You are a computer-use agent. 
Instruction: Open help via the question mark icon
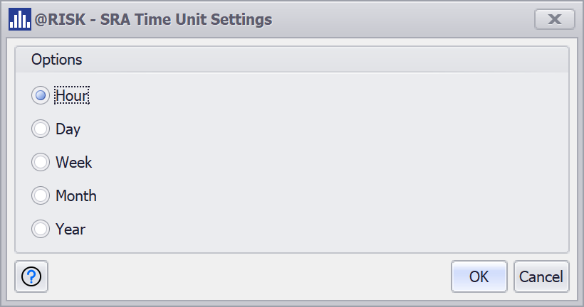(x=31, y=276)
